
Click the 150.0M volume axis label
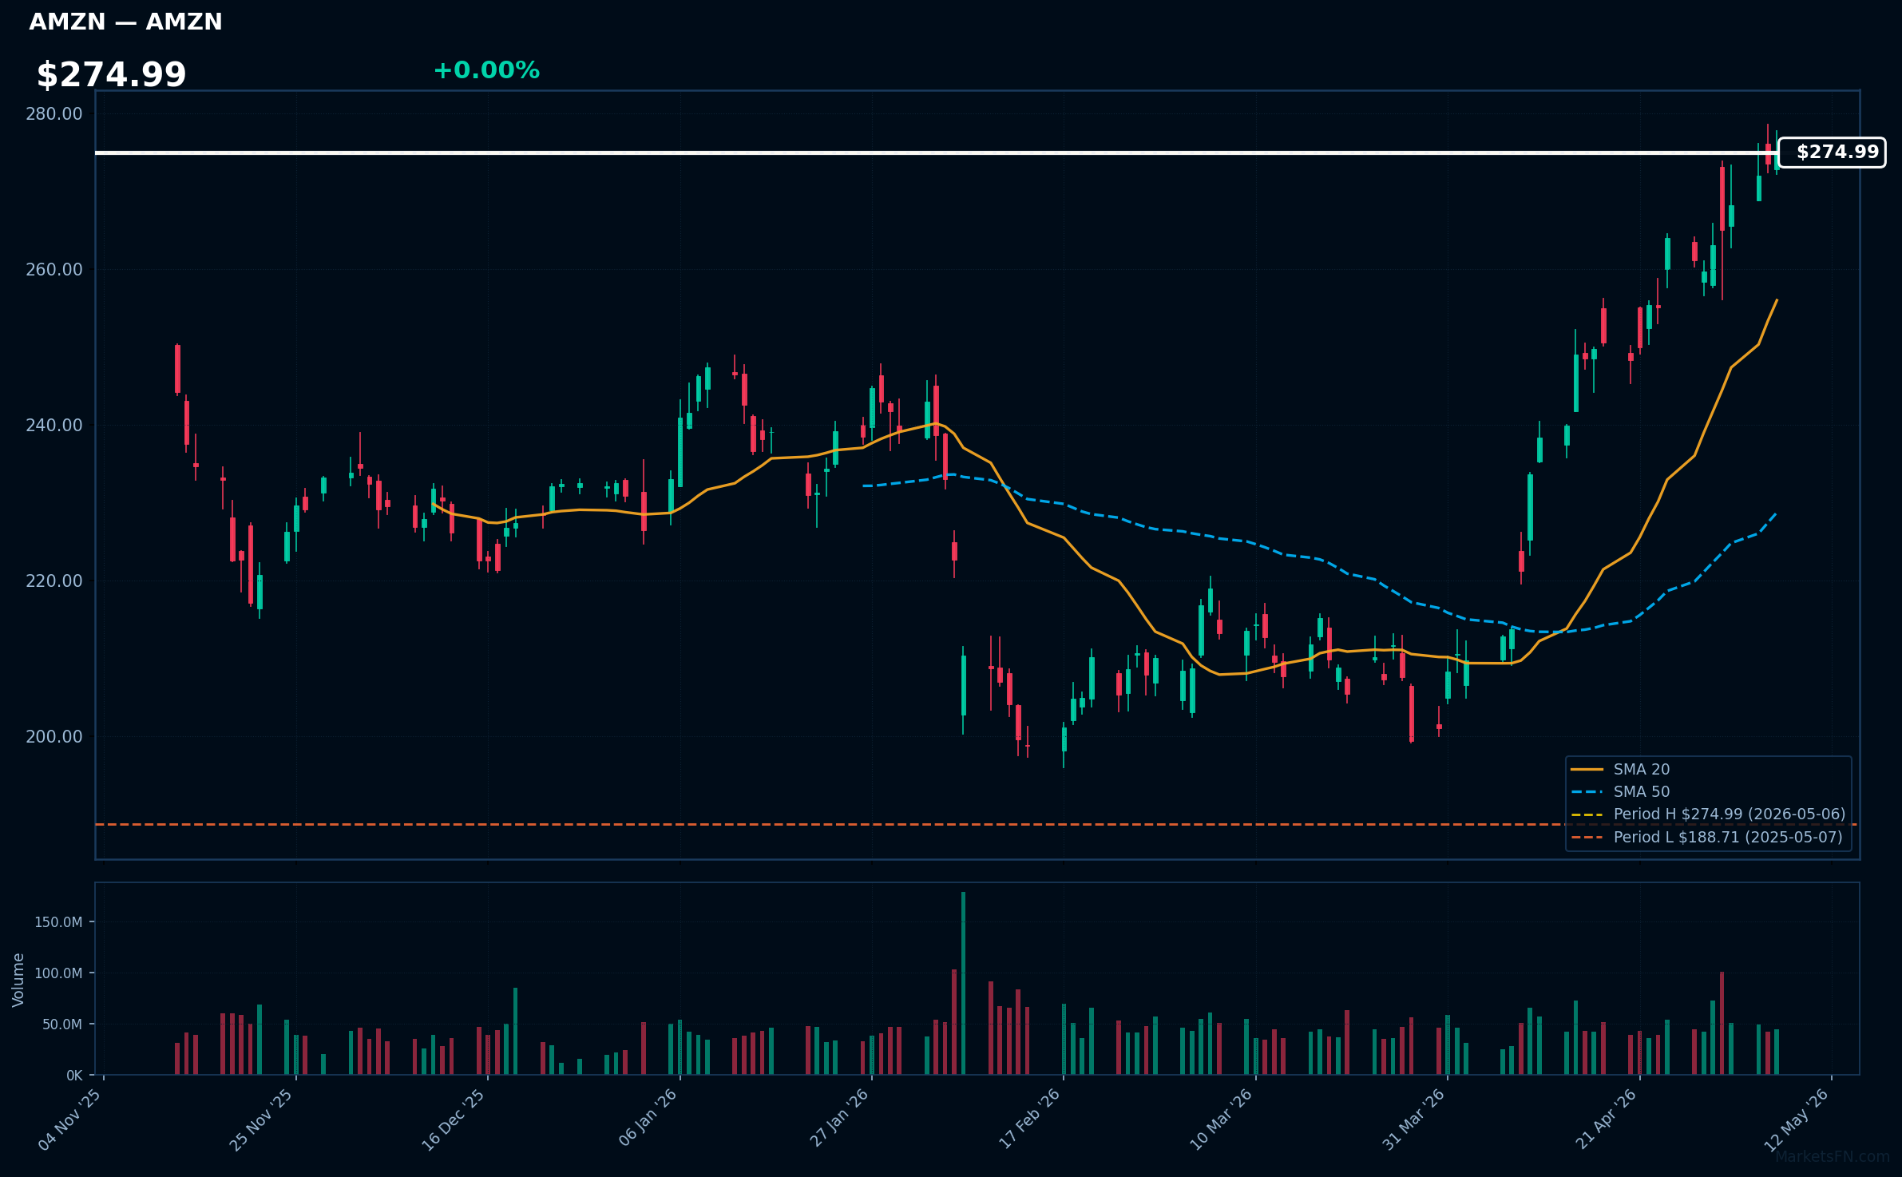[x=58, y=922]
